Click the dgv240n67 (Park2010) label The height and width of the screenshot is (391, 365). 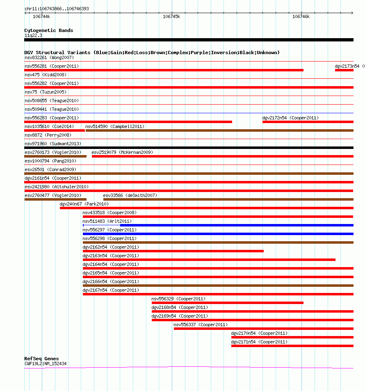pos(84,204)
